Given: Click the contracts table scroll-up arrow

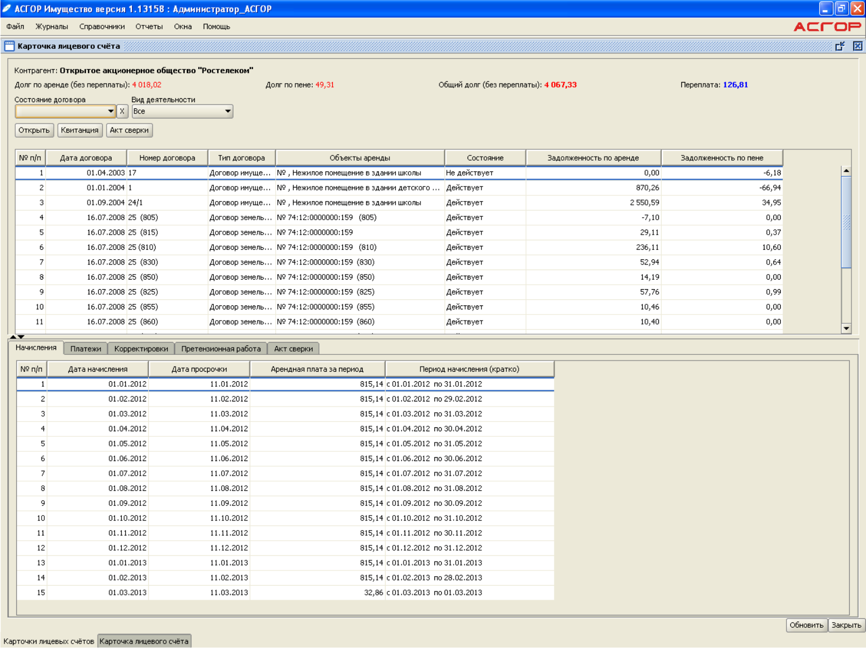Looking at the screenshot, I should tap(846, 171).
